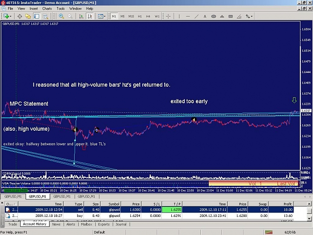Open the Strategy Tester magnifier-document icon
This screenshot has width=313, height=235.
(x=45, y=17)
